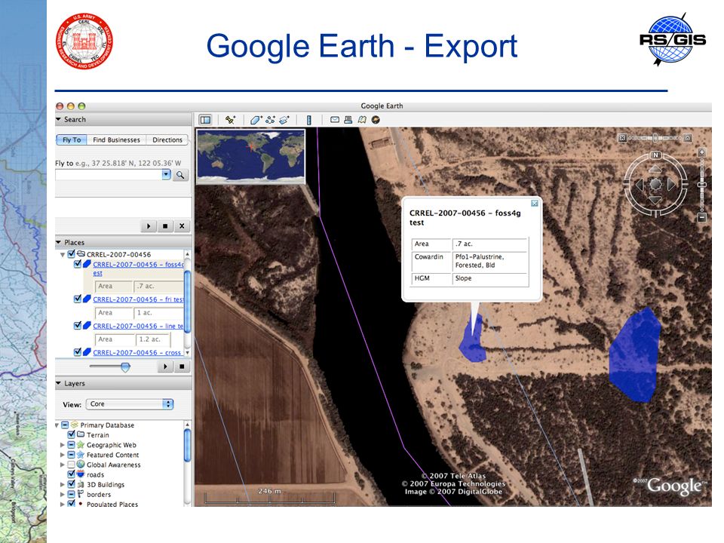
Task: Select the Add Placemark pushpin tool
Action: click(230, 120)
